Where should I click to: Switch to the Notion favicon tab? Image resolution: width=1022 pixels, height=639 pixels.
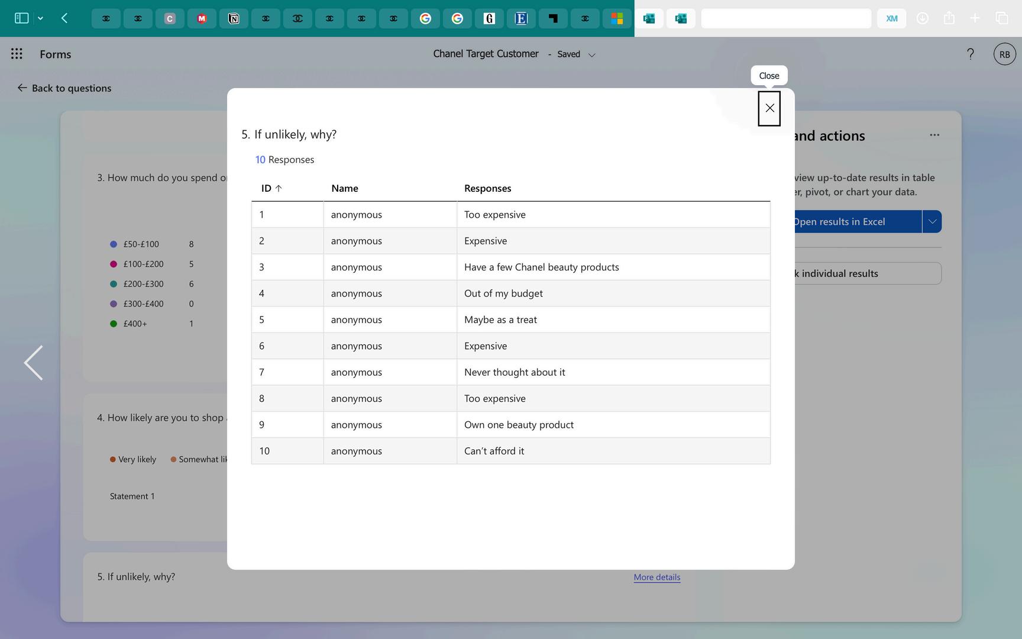coord(234,18)
